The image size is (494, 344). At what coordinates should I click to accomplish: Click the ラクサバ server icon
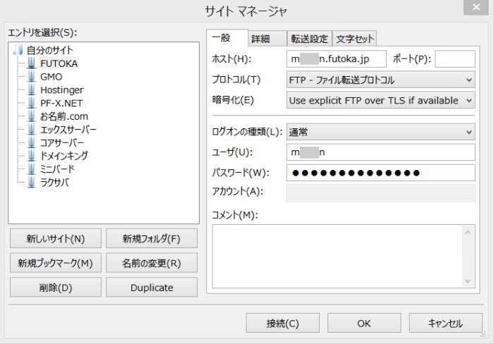31,183
